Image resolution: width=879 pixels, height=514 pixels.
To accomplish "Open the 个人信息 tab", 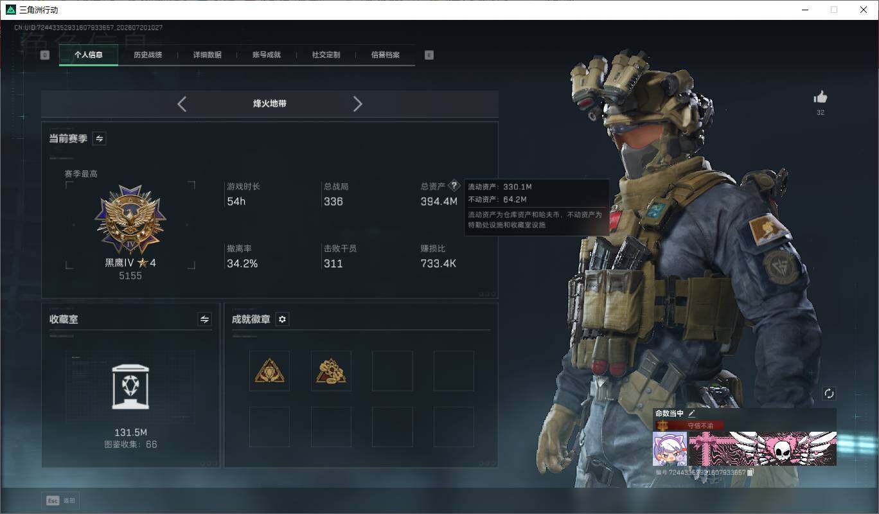I will tap(89, 55).
